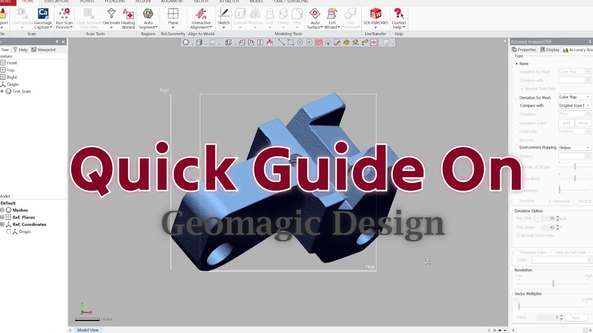The width and height of the screenshot is (593, 333).
Task: Pin the left tree panel
Action: tap(57, 42)
